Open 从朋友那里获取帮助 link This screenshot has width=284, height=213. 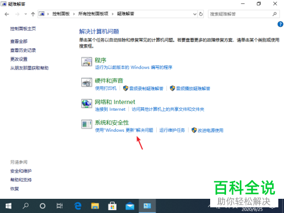point(30,68)
